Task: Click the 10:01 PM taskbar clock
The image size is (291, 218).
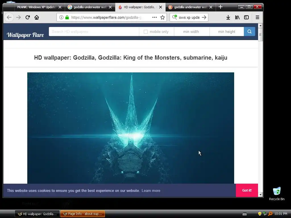Action: click(x=281, y=214)
